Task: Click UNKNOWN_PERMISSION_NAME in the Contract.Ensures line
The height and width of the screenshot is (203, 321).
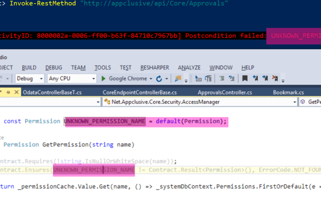Action: tap(94, 170)
